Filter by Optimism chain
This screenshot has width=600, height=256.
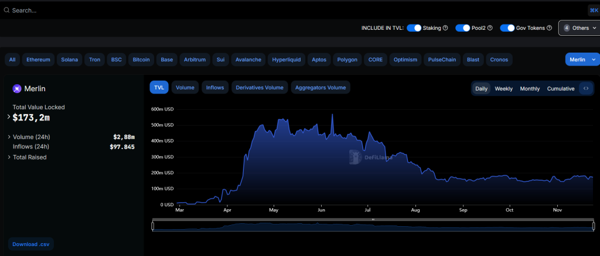click(405, 60)
